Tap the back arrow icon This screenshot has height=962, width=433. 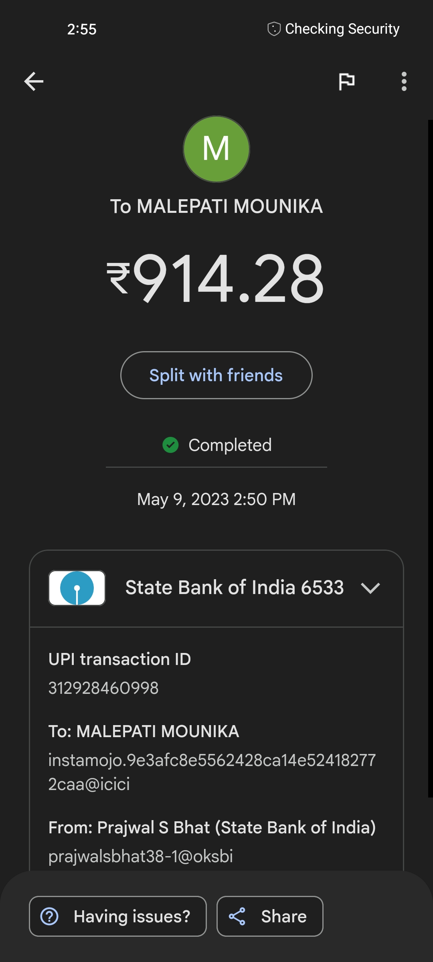(34, 82)
